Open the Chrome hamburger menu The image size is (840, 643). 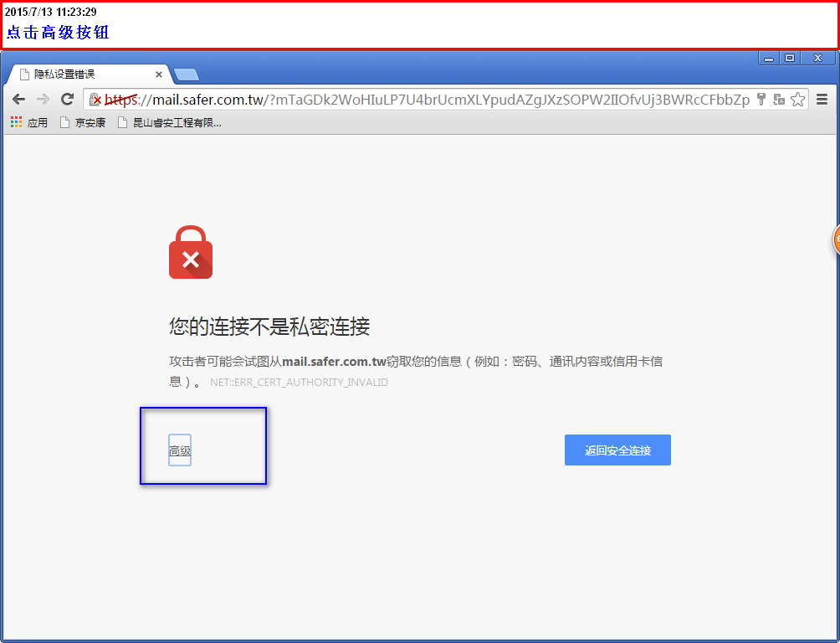pyautogui.click(x=822, y=99)
